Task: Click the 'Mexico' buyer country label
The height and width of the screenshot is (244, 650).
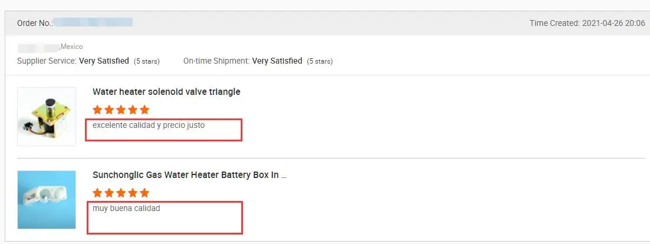Action: (72, 47)
